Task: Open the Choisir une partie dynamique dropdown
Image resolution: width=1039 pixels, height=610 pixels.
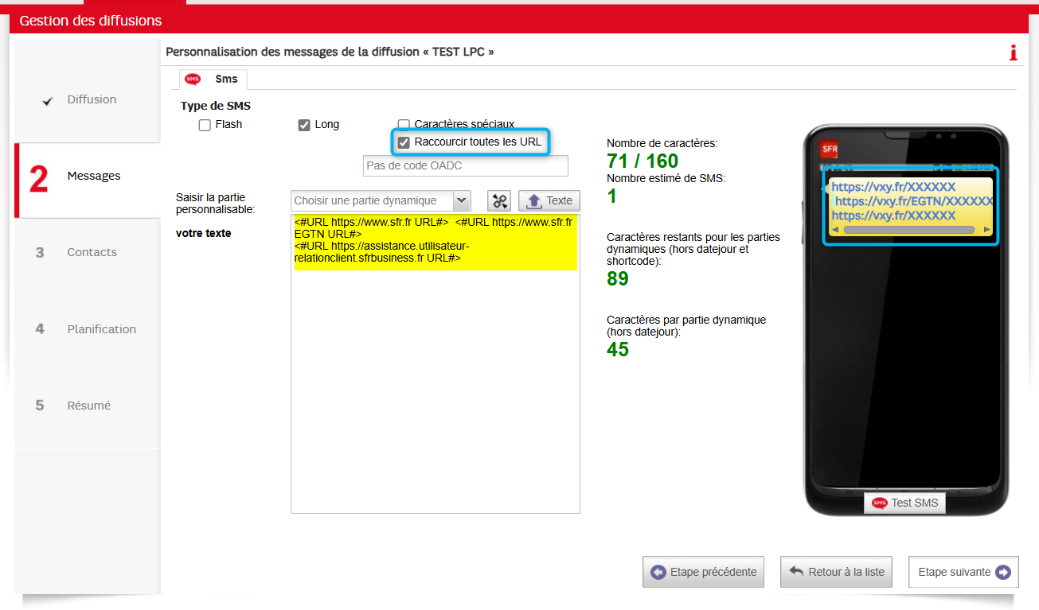Action: 381,201
